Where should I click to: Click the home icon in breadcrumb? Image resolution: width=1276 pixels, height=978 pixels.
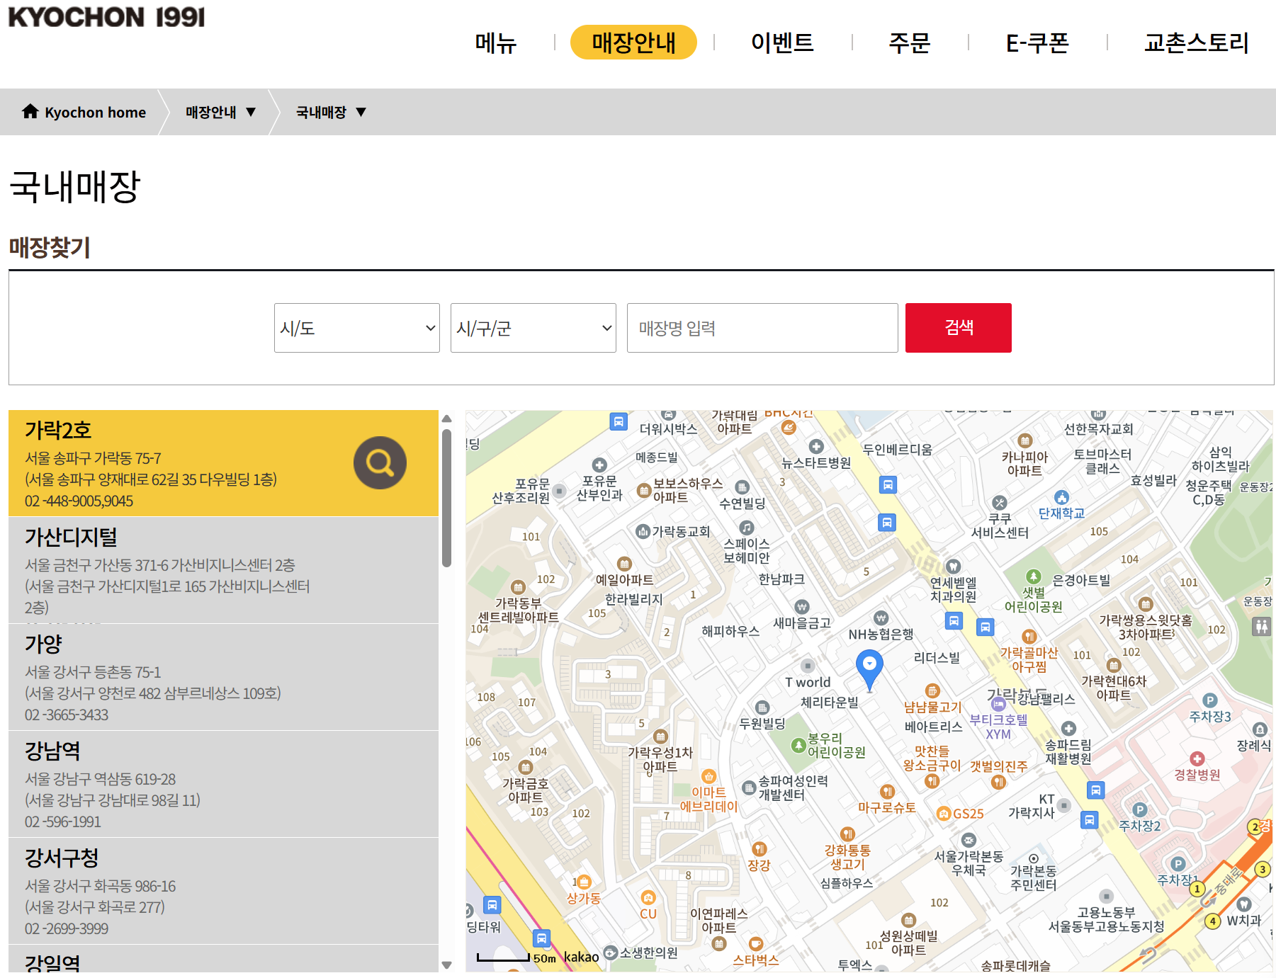click(30, 111)
